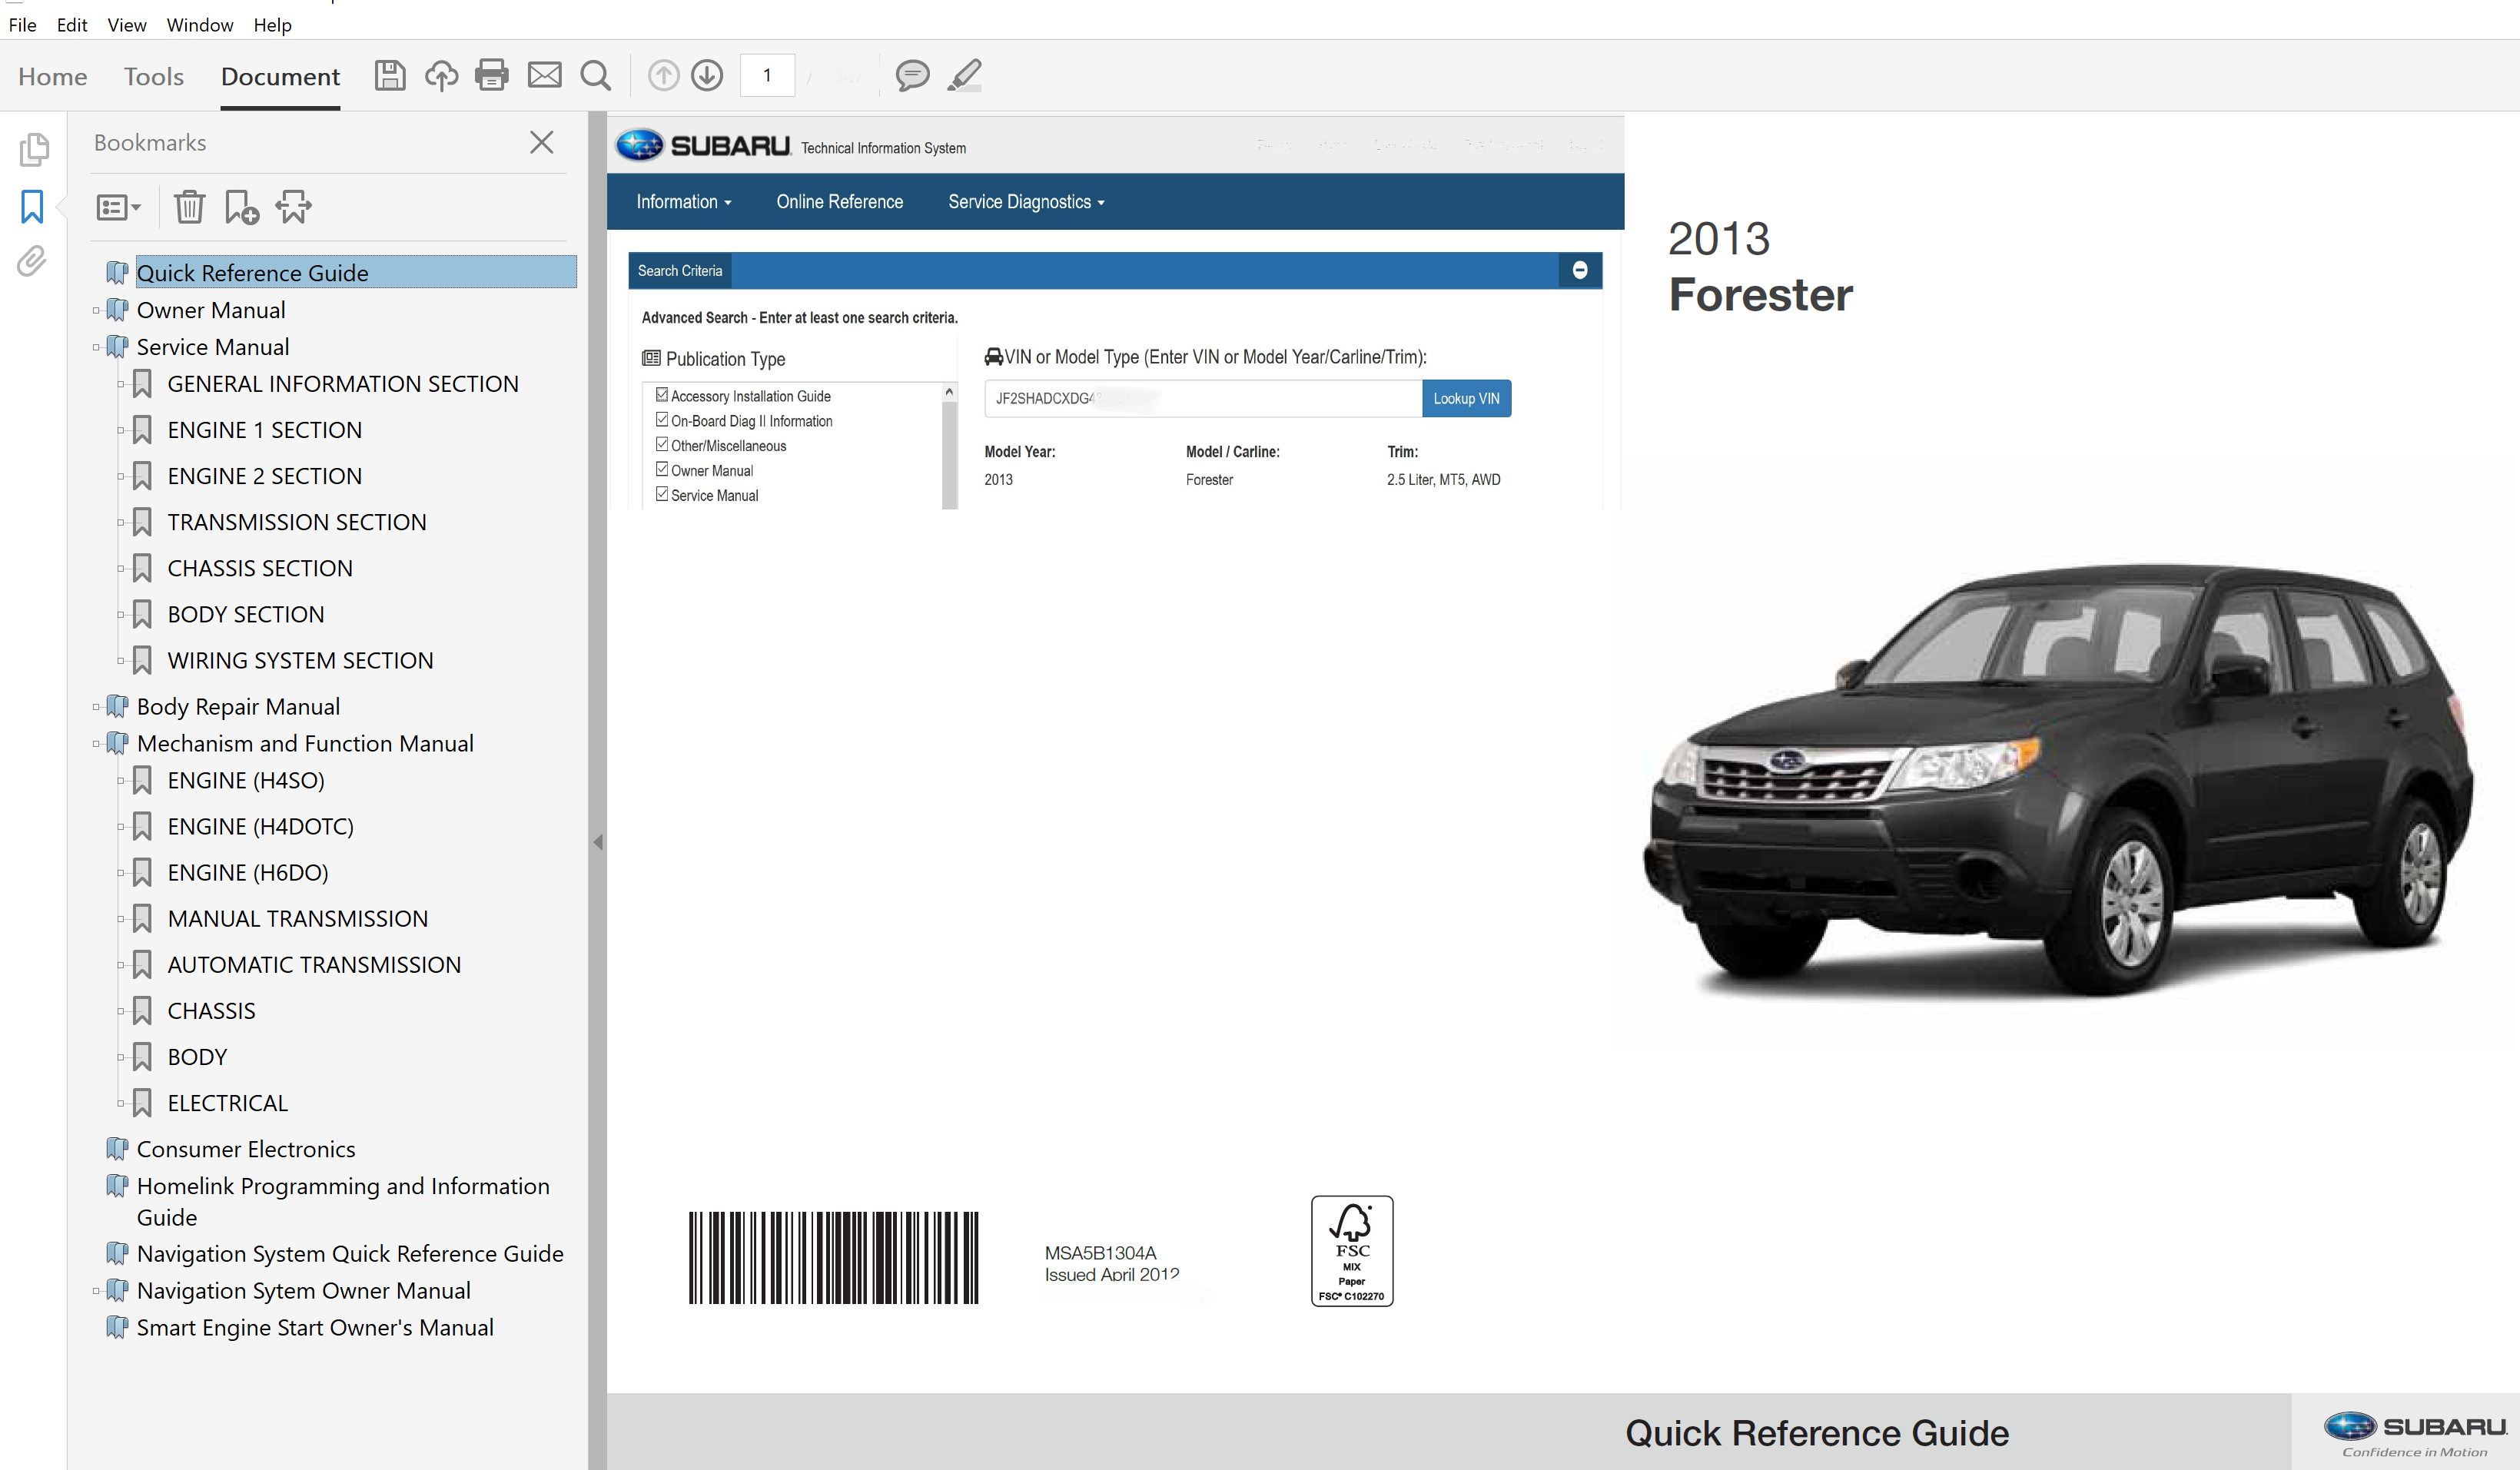Open the search magnifier tool
Viewport: 2520px width, 1470px height.
[x=596, y=76]
